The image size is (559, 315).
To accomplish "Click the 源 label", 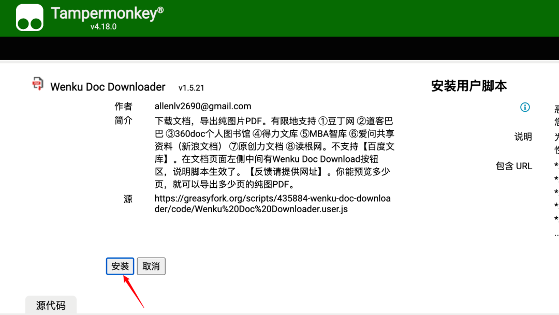I will coord(128,199).
